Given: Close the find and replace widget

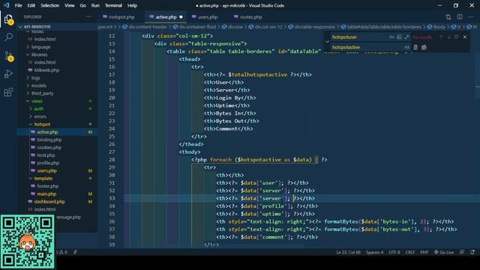Looking at the screenshot, I should (465, 37).
